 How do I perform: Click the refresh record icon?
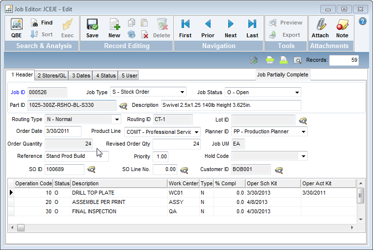pyautogui.click(x=132, y=34)
